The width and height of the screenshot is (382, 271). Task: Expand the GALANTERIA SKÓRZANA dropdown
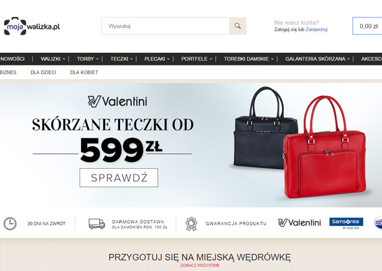[317, 59]
